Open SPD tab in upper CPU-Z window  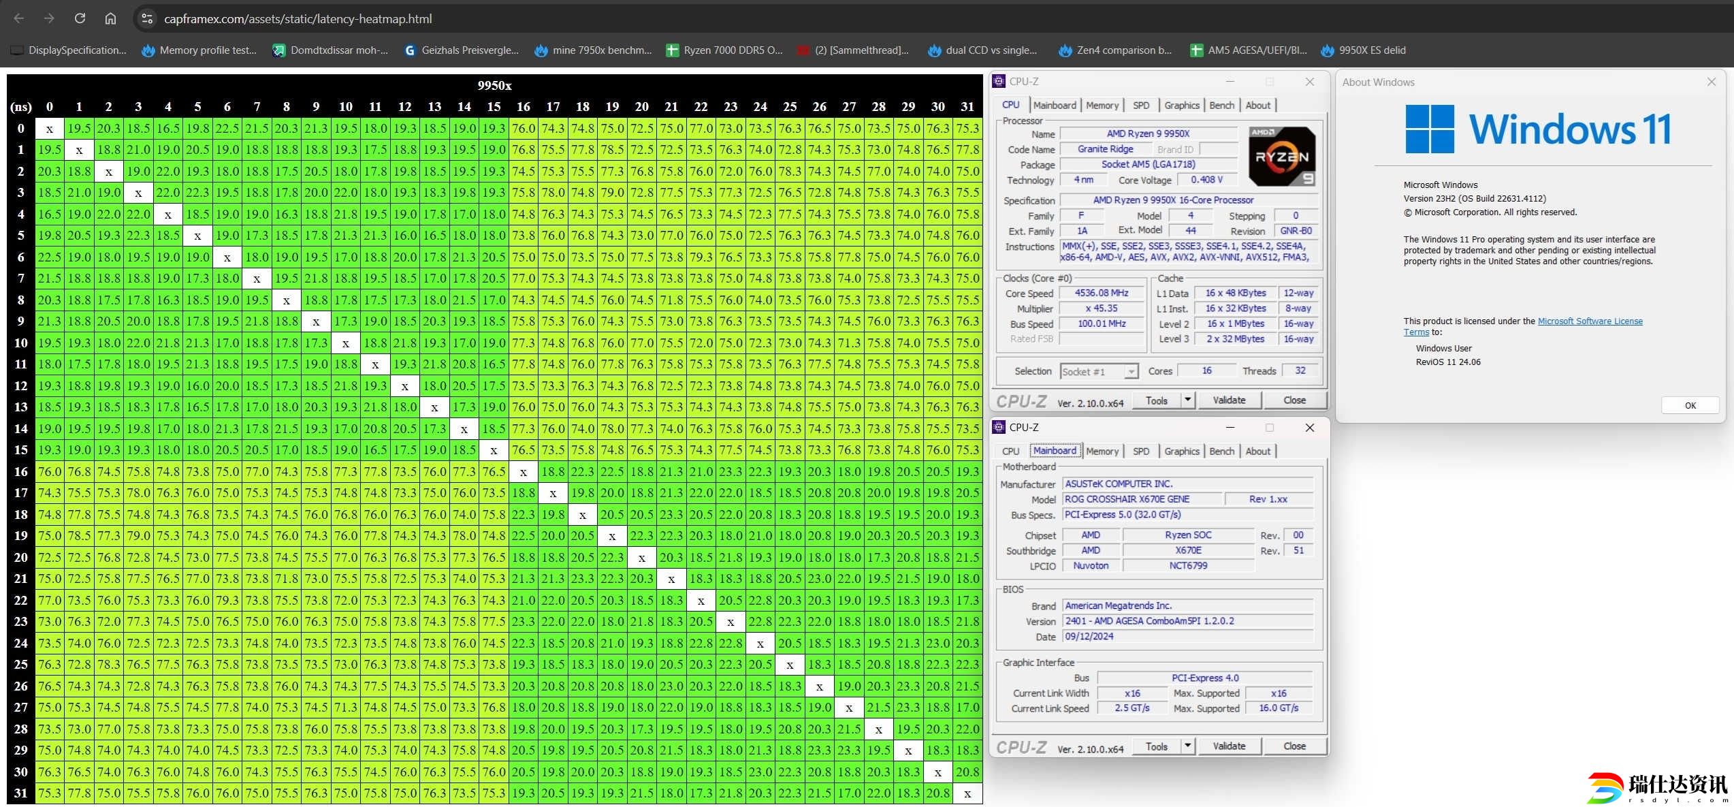pos(1140,105)
